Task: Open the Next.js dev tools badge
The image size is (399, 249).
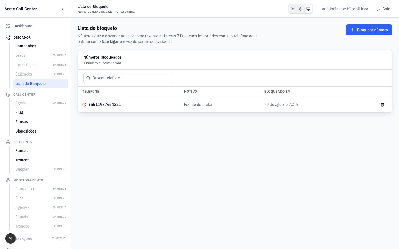Action: 11,238
